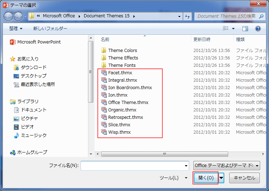Click the キャンセル button
Viewport: 269px width, 191px height.
pyautogui.click(x=245, y=178)
